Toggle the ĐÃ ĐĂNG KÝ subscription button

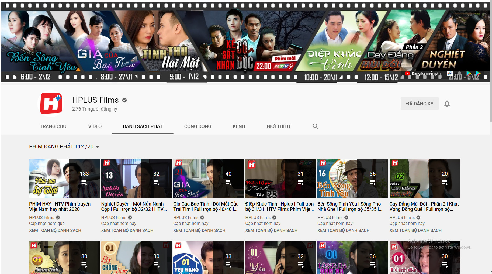pyautogui.click(x=420, y=104)
